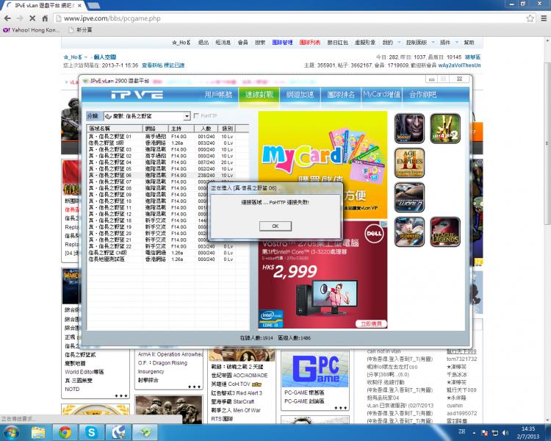Open the 團隊排名 tab
The height and width of the screenshot is (441, 551).
click(x=341, y=95)
